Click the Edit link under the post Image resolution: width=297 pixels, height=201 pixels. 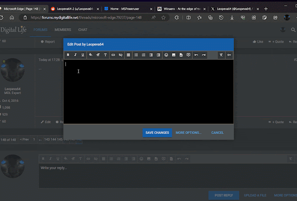[45, 122]
